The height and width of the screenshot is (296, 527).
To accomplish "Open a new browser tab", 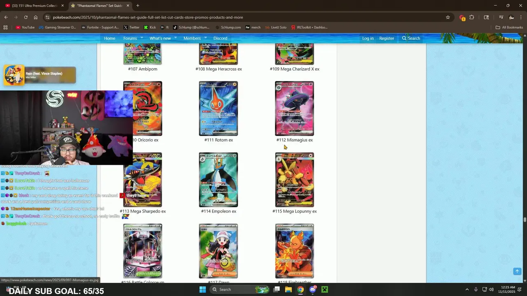I will point(138,6).
